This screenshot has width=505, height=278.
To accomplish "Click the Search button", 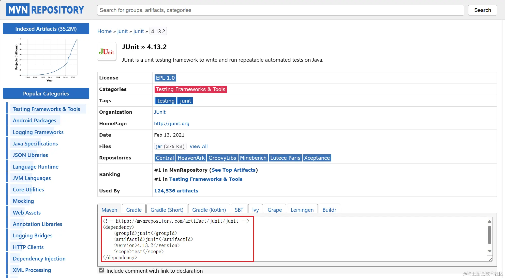I will tap(482, 10).
